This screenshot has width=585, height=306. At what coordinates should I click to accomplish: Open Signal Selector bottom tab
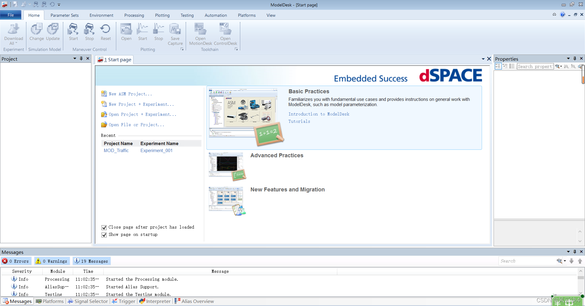tap(88, 301)
